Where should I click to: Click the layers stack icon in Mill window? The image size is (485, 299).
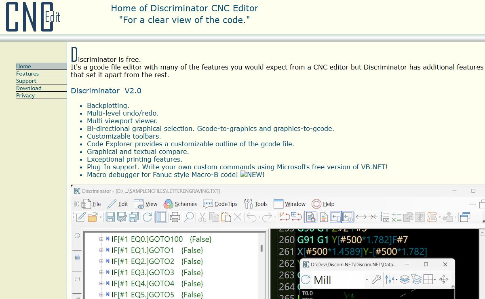[405, 280]
